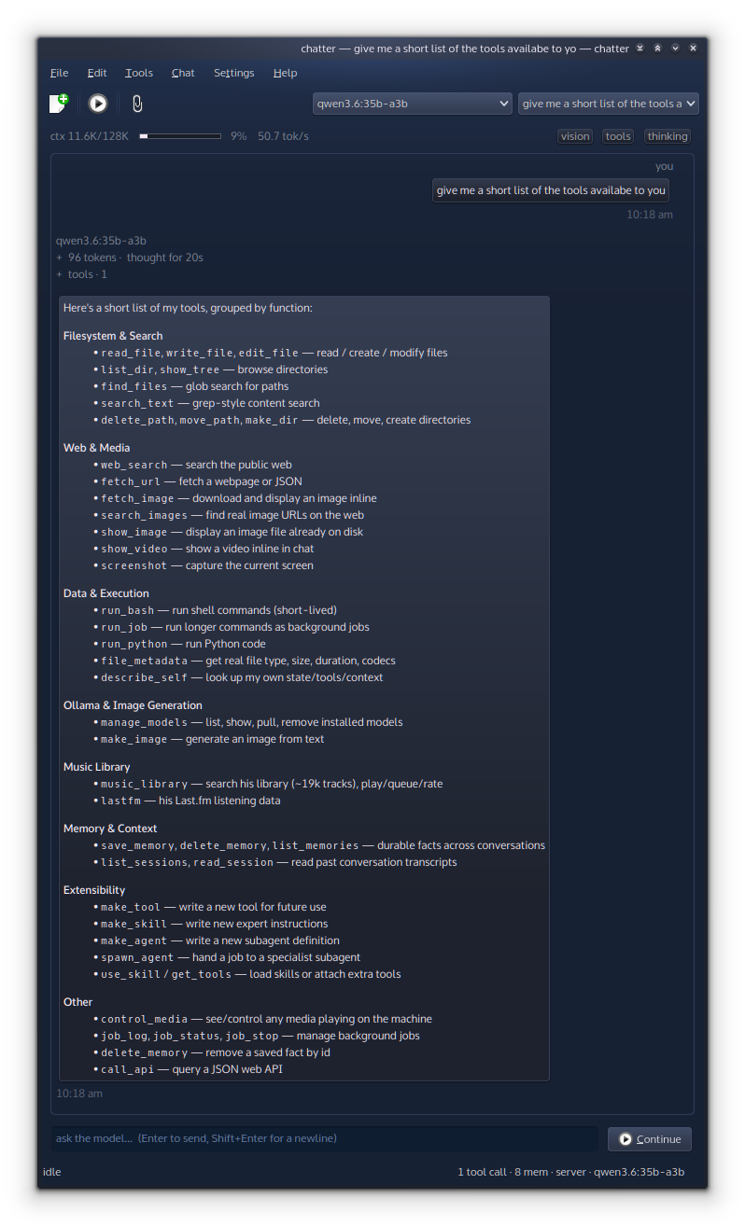
Task: Toggle the vision capability tag
Action: click(575, 136)
